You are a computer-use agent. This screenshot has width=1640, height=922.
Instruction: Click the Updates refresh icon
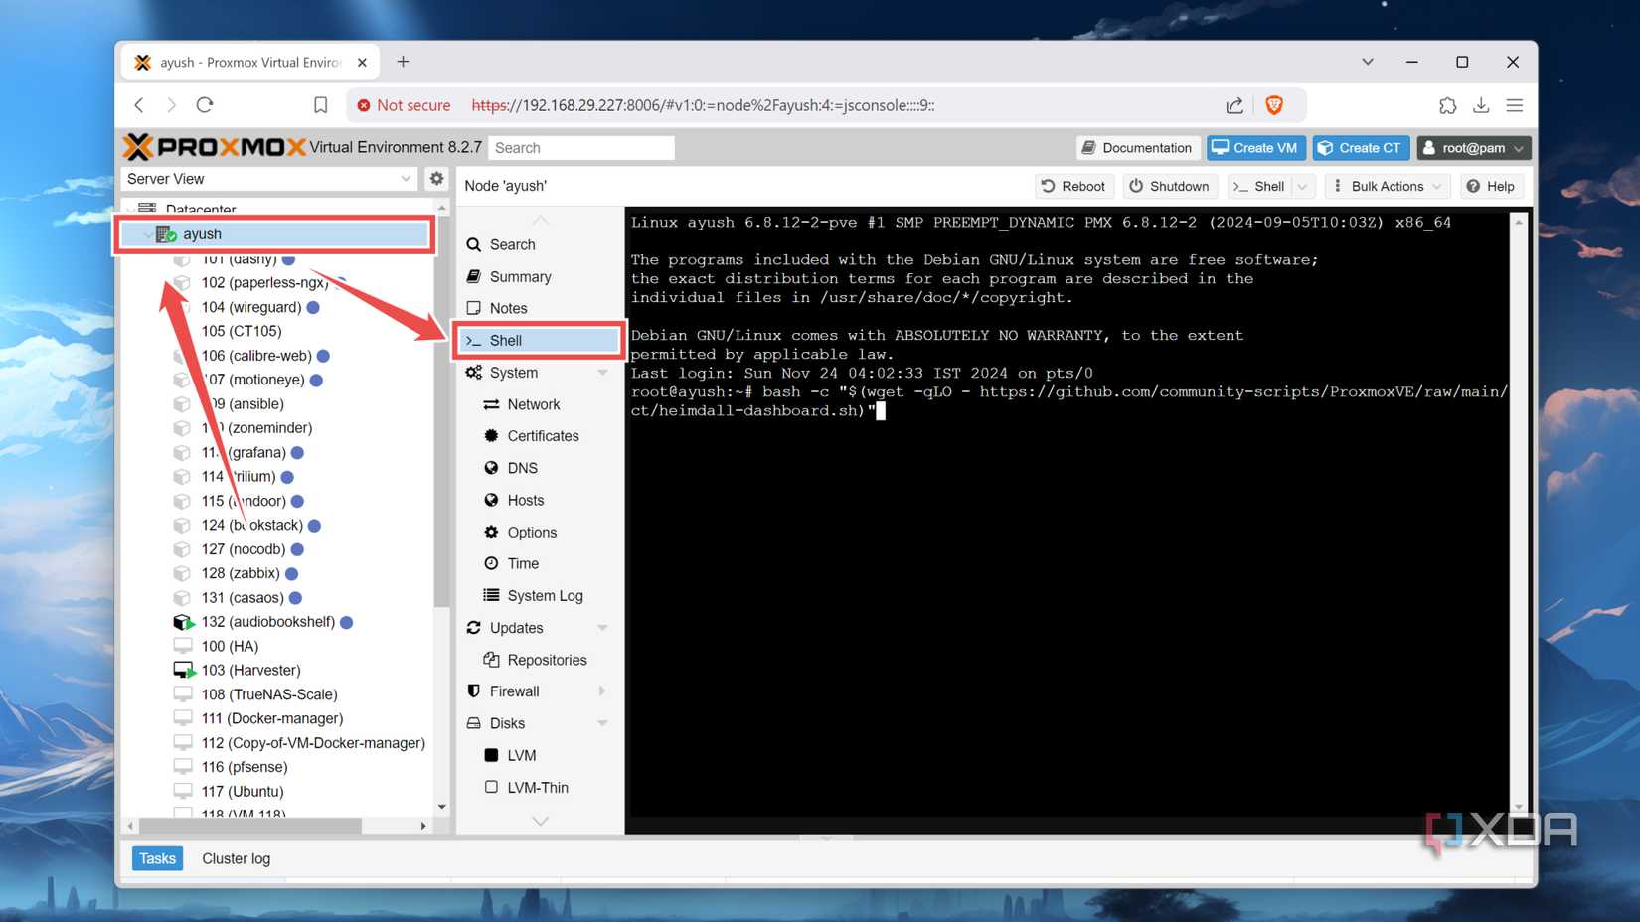pos(474,627)
